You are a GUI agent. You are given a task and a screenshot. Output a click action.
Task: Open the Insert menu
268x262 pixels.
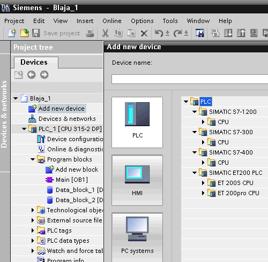pos(85,21)
